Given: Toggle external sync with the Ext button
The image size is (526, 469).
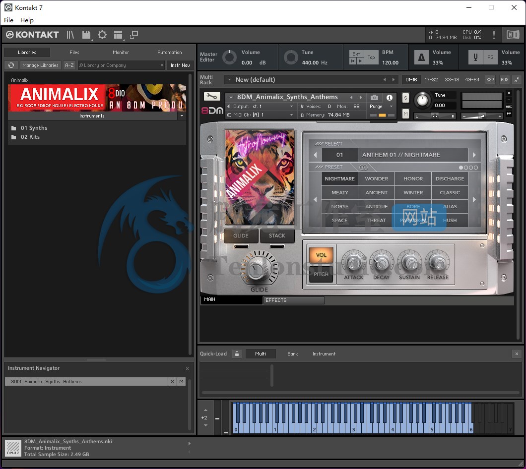Looking at the screenshot, I should click(356, 54).
